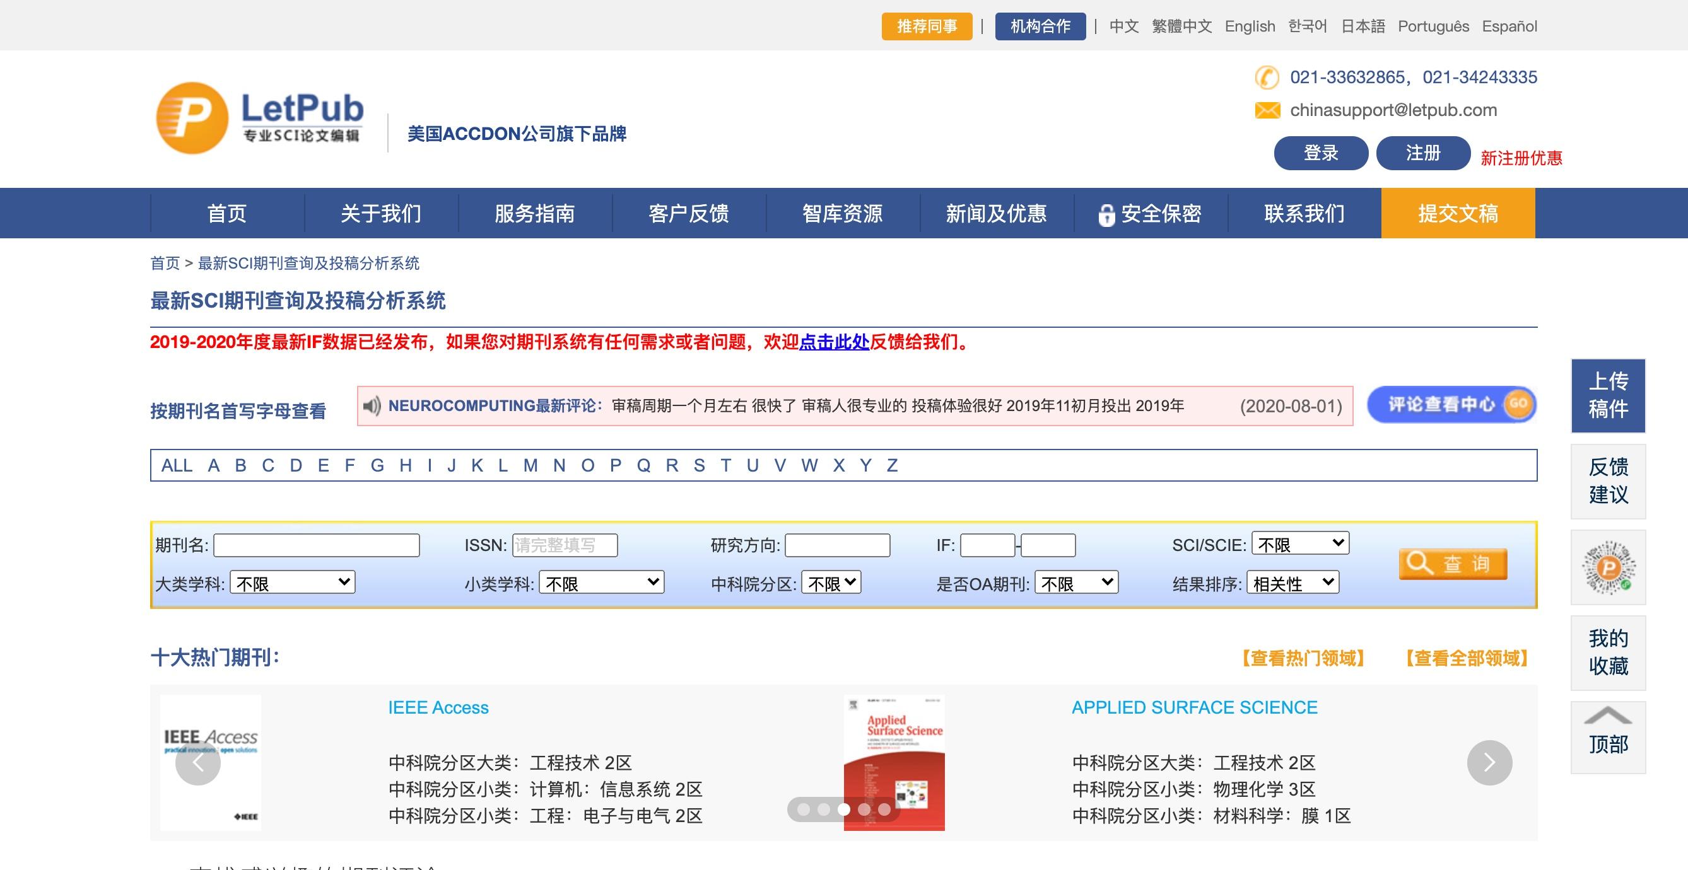The width and height of the screenshot is (1688, 870).
Task: Click the LetPub logo icon
Action: (x=192, y=119)
